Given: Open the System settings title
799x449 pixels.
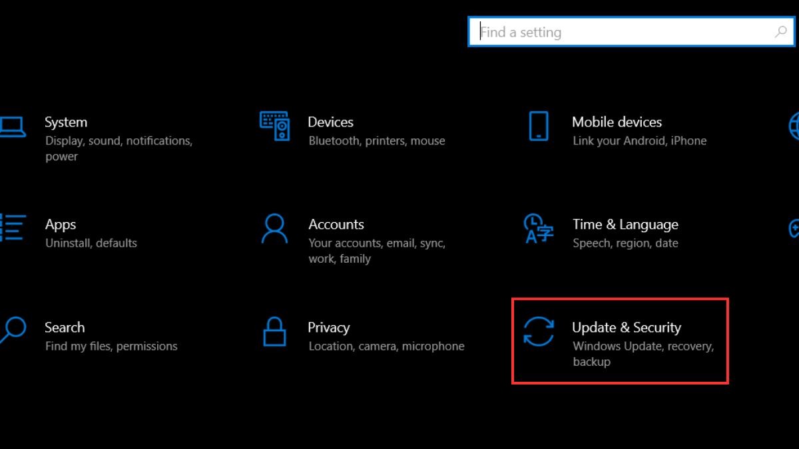Looking at the screenshot, I should [x=66, y=122].
